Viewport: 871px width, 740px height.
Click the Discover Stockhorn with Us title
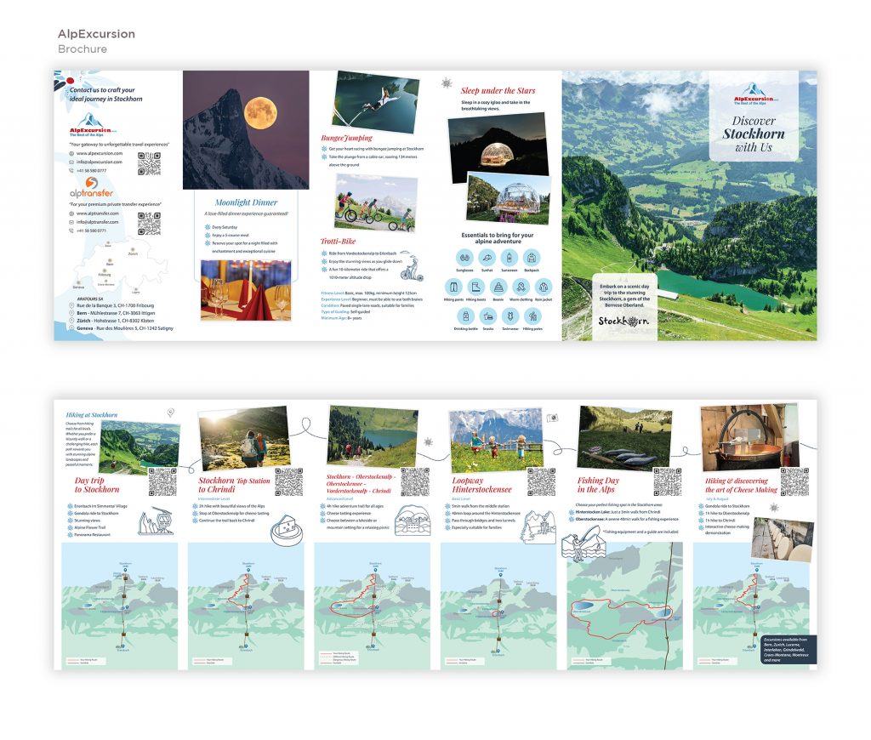tap(753, 134)
